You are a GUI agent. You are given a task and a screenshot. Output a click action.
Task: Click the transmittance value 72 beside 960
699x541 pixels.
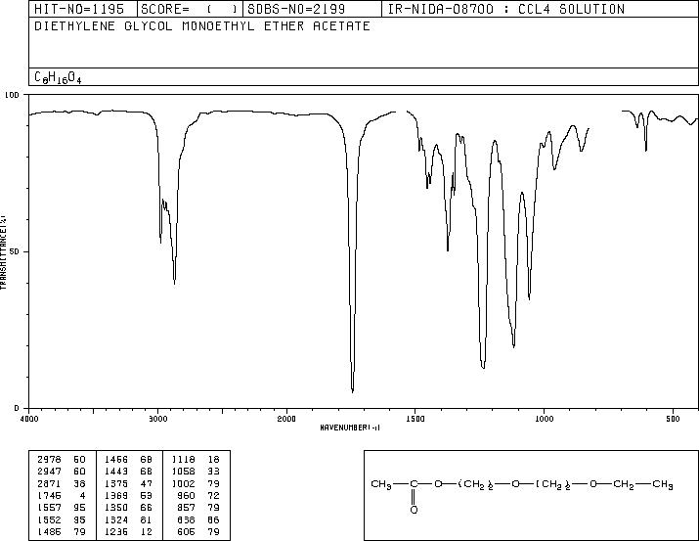click(213, 495)
